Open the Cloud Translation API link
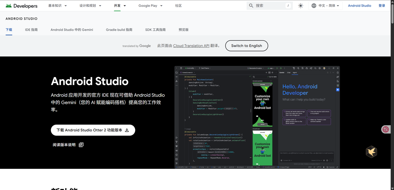The height and width of the screenshot is (190, 394). [x=191, y=46]
